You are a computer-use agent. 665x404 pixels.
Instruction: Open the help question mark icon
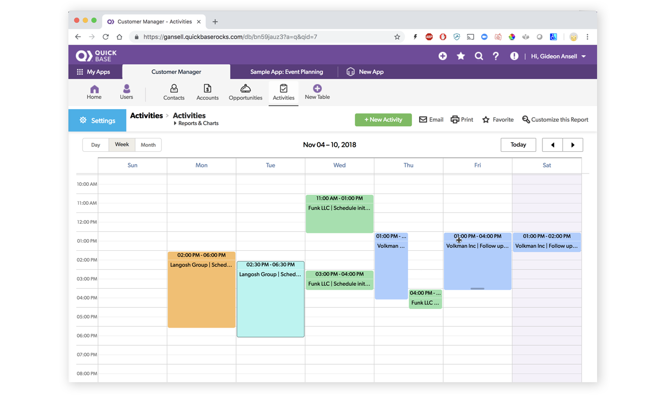(496, 56)
